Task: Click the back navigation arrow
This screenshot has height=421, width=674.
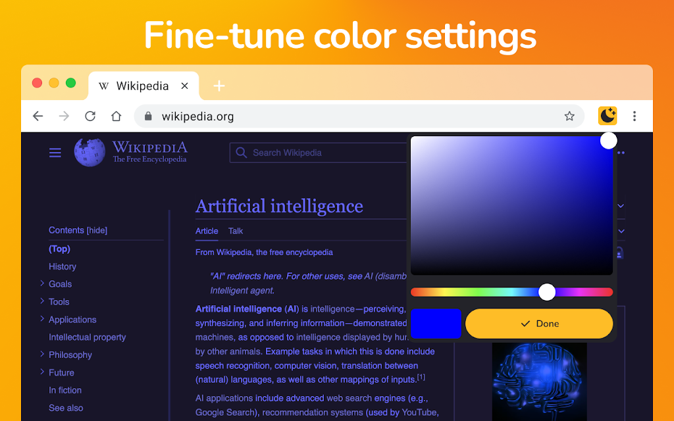Action: point(38,116)
